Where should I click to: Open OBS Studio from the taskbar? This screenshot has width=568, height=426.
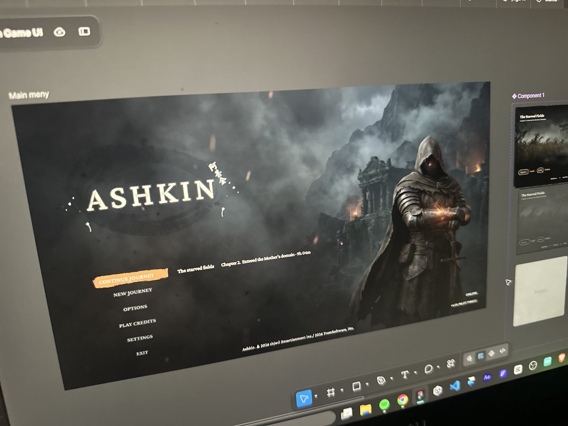tap(532, 365)
